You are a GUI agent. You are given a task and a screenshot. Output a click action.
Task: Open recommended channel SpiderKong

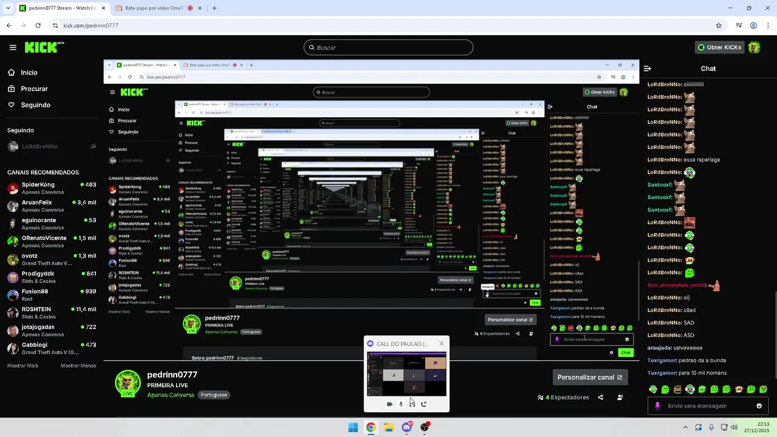pos(52,188)
